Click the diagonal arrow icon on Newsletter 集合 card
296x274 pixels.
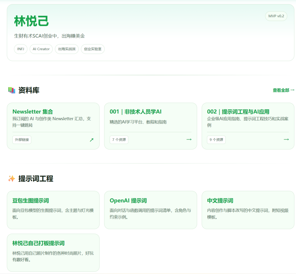click(x=92, y=140)
